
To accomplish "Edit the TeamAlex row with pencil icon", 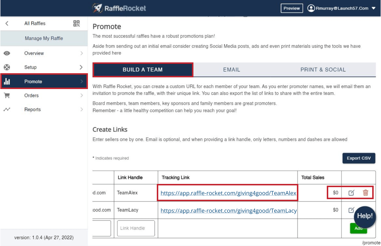I will pyautogui.click(x=351, y=193).
